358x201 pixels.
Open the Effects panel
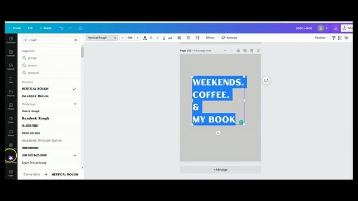pos(210,37)
